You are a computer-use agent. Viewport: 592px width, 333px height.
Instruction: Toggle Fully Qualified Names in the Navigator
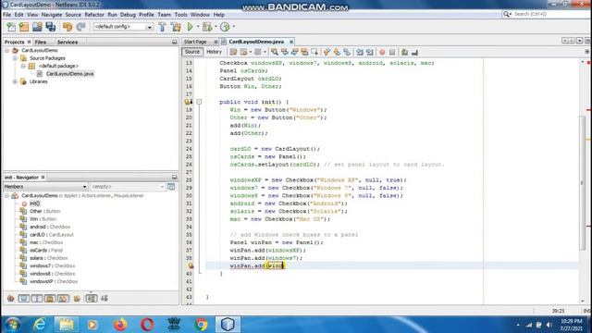(77, 299)
